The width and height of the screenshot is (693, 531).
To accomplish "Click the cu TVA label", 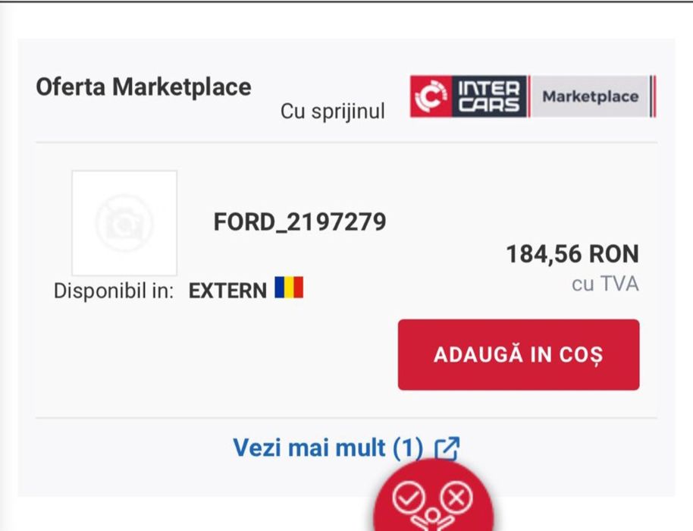I will 605,284.
